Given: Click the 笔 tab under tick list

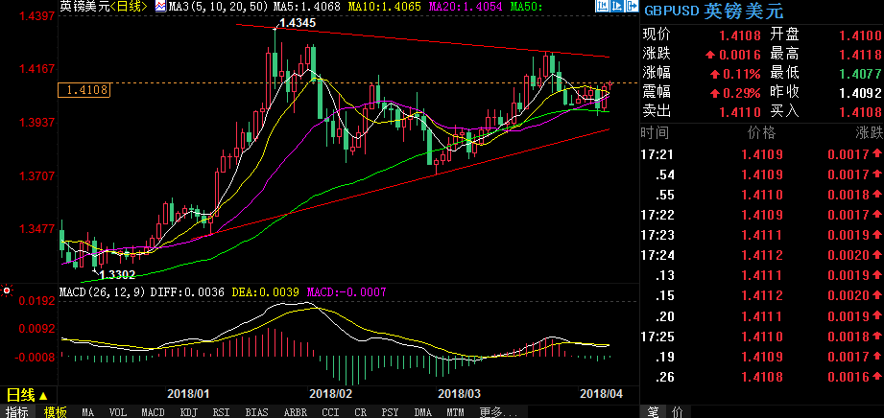Looking at the screenshot, I should coord(653,411).
